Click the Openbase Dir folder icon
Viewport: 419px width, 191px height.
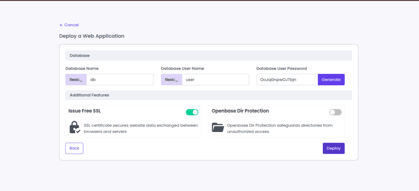pyautogui.click(x=218, y=127)
